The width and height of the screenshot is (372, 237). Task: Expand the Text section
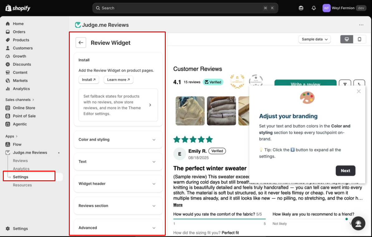tap(118, 162)
